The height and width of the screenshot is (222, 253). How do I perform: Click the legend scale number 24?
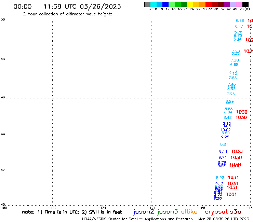(192, 9)
